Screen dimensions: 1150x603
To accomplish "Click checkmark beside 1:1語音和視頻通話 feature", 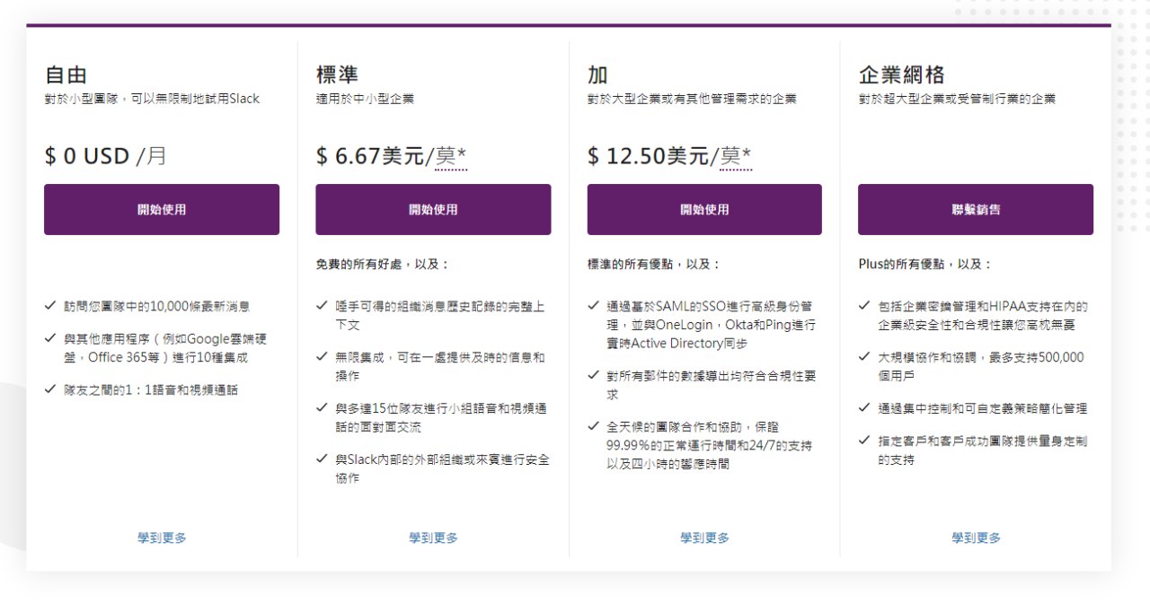I will (x=50, y=390).
